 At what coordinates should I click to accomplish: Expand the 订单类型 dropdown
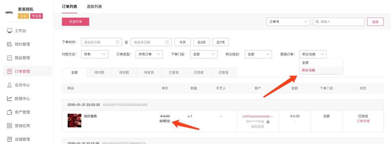point(149,54)
